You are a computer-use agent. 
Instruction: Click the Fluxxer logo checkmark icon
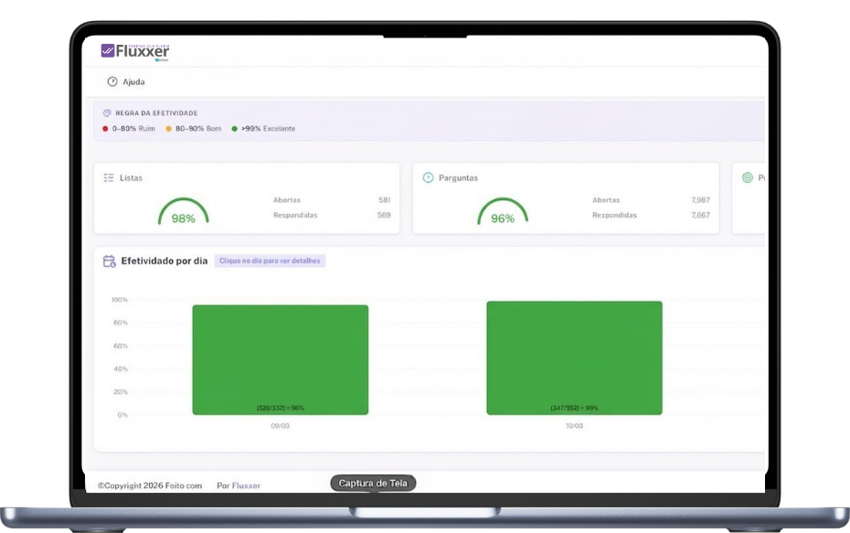coord(108,51)
